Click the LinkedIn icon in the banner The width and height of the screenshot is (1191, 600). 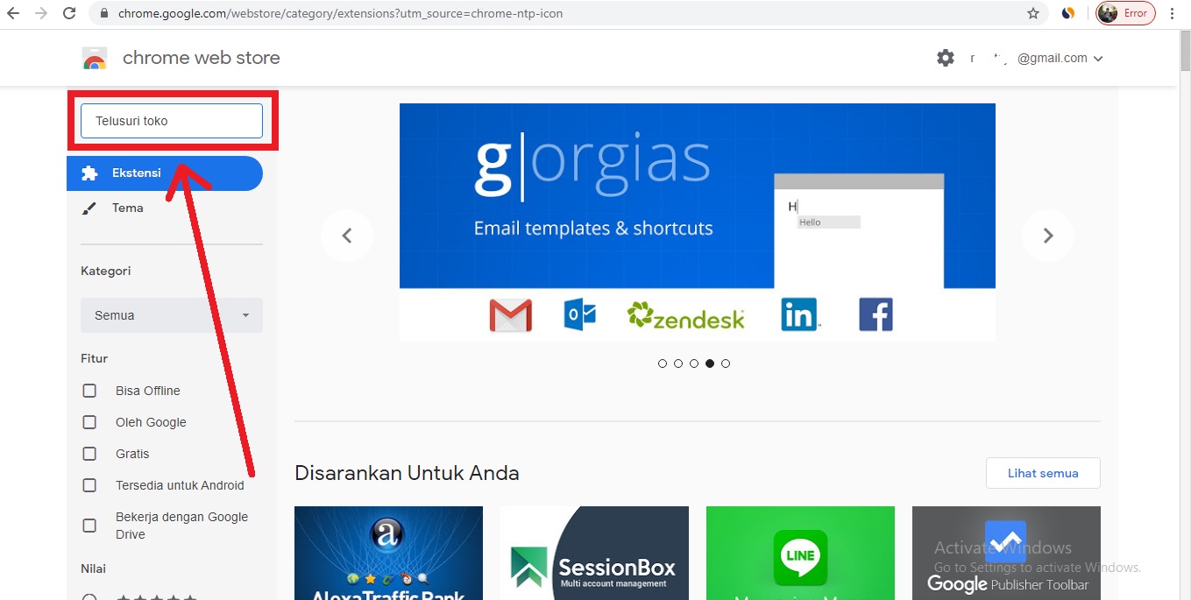(799, 314)
